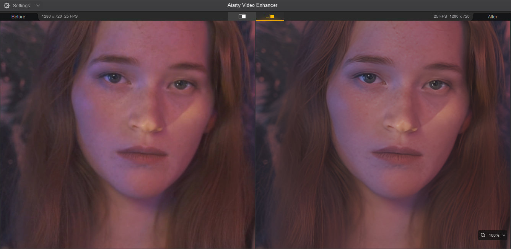Switch to split-slider compare view icon
Viewport: 511px width, 249px height.
click(x=242, y=16)
